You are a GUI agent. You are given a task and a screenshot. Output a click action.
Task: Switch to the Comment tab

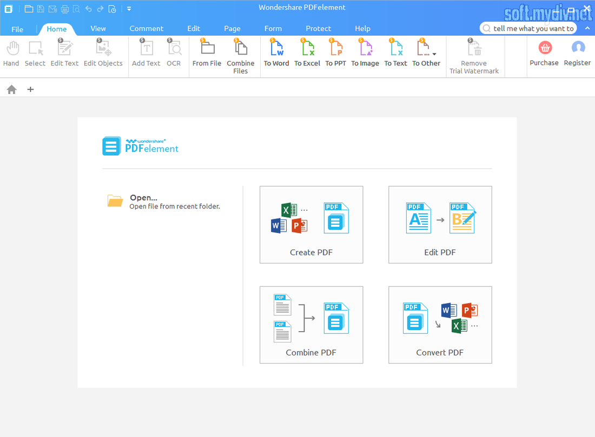(147, 29)
